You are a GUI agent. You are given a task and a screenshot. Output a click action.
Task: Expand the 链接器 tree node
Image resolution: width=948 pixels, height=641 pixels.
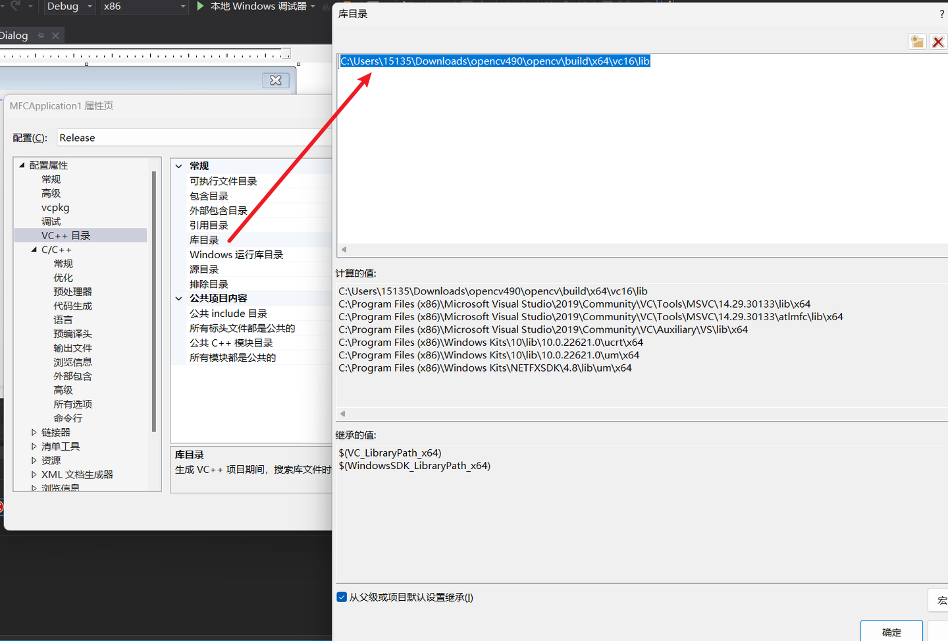point(36,432)
